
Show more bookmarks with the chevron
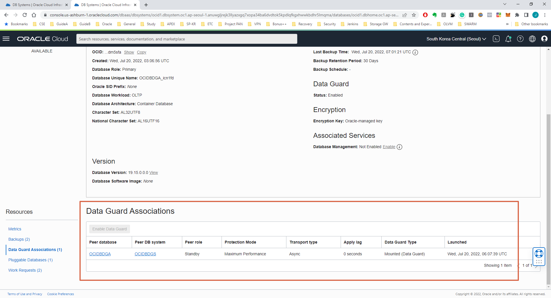[x=507, y=24]
